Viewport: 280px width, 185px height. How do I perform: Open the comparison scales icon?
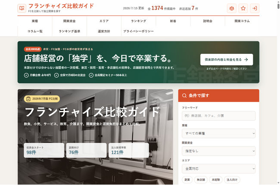point(232,8)
